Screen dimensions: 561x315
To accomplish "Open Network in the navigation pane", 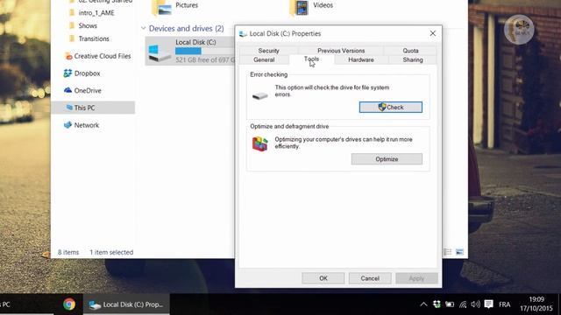I will point(86,125).
